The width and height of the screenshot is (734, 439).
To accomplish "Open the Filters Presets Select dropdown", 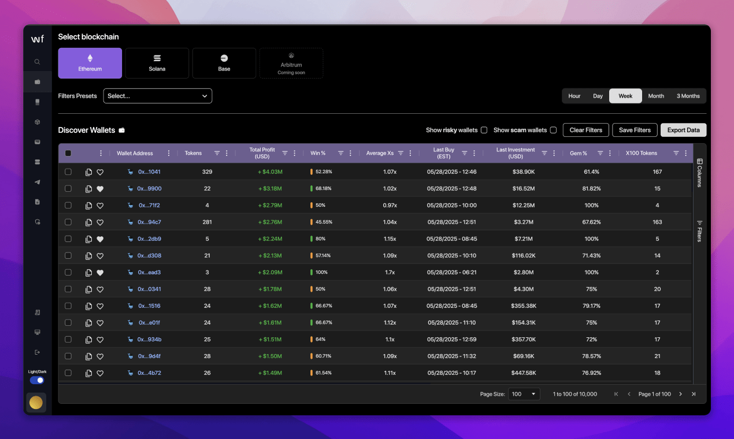I will tap(158, 96).
